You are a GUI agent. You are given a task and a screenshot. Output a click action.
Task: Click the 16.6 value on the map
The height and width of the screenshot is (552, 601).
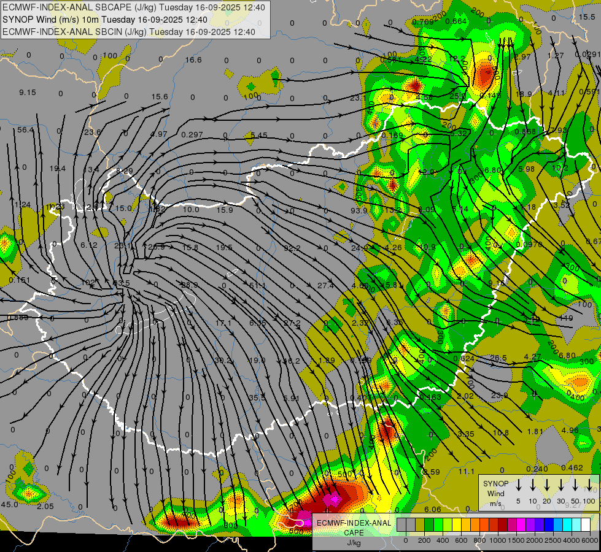point(193,59)
